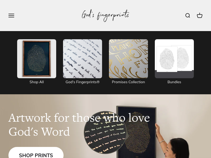Select the Bundles two-prints thumbnail

pyautogui.click(x=174, y=59)
